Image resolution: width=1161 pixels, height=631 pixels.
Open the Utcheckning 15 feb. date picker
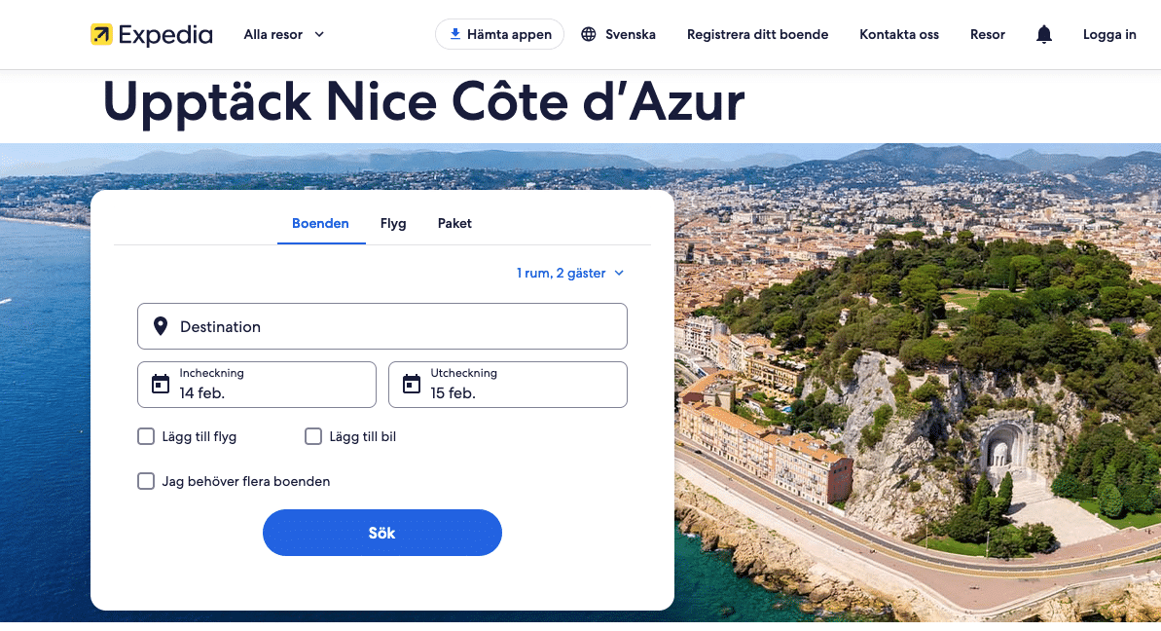pos(518,385)
